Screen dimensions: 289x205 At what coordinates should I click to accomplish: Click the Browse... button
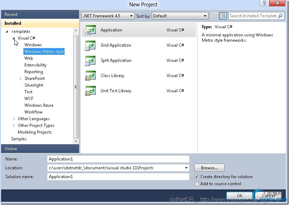pos(209,168)
